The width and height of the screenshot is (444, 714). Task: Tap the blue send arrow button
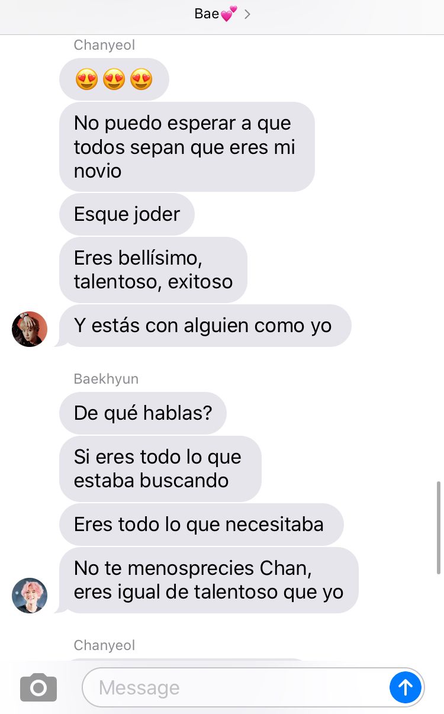[406, 687]
